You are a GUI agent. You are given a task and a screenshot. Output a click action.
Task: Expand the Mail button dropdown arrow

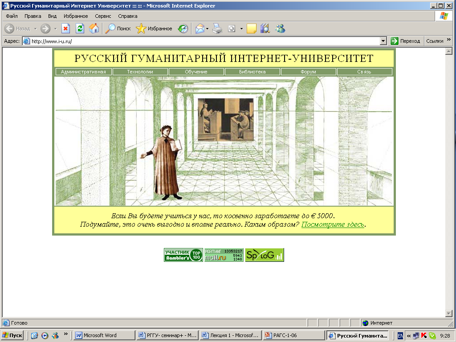pyautogui.click(x=207, y=29)
